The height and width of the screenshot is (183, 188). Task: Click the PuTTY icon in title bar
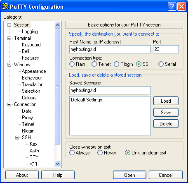click(x=5, y=7)
